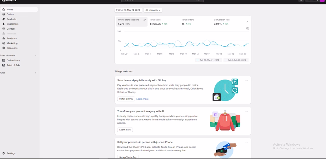Click the Finances bank icon
Screen dimensions: 326x159
[x=4, y=34]
